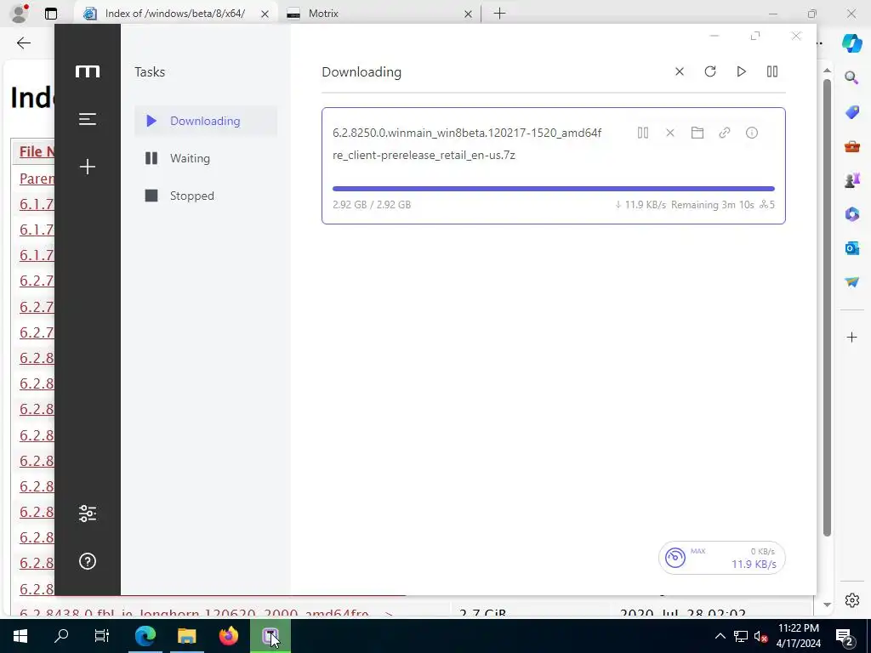Pause all tasks in header
Image resolution: width=871 pixels, height=653 pixels.
772,71
